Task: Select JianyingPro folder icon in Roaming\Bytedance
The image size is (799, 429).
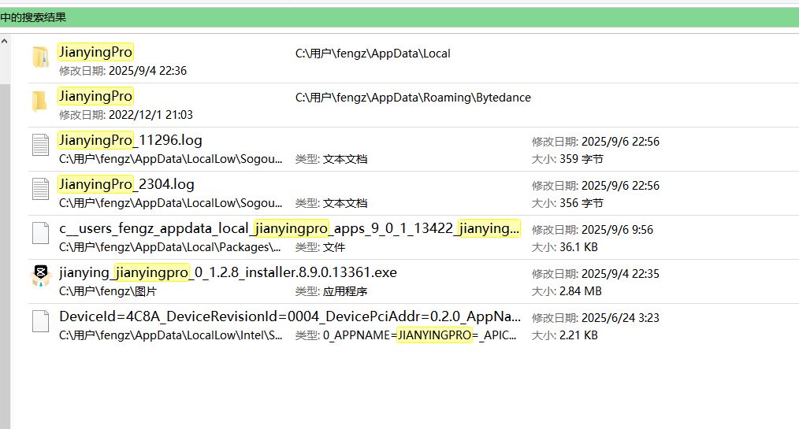Action: [x=39, y=101]
